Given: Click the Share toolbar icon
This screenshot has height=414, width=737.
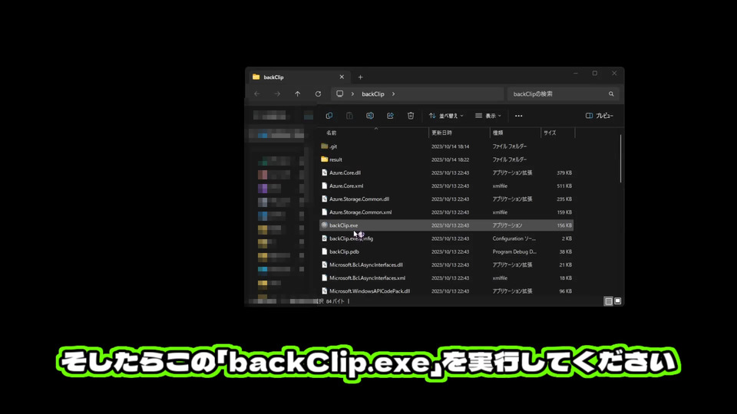Looking at the screenshot, I should (390, 116).
